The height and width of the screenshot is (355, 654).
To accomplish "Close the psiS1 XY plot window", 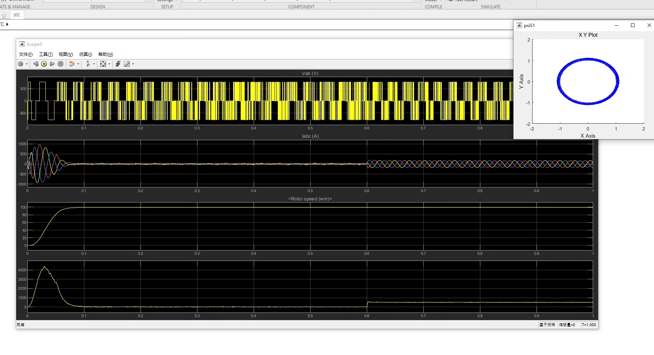I will 649,25.
